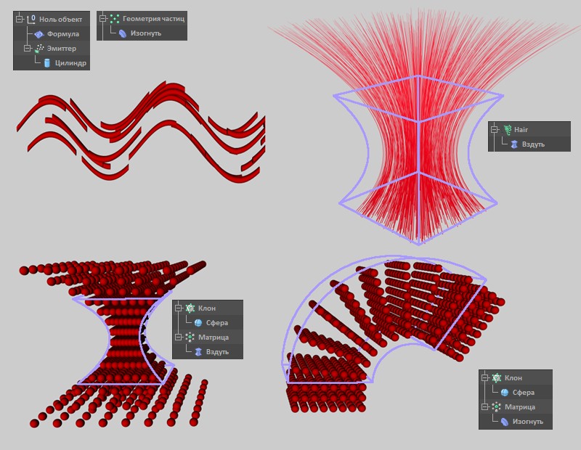The width and height of the screenshot is (581, 450).
Task: Click the Эмиттер particle emitter icon
Action: 39,49
